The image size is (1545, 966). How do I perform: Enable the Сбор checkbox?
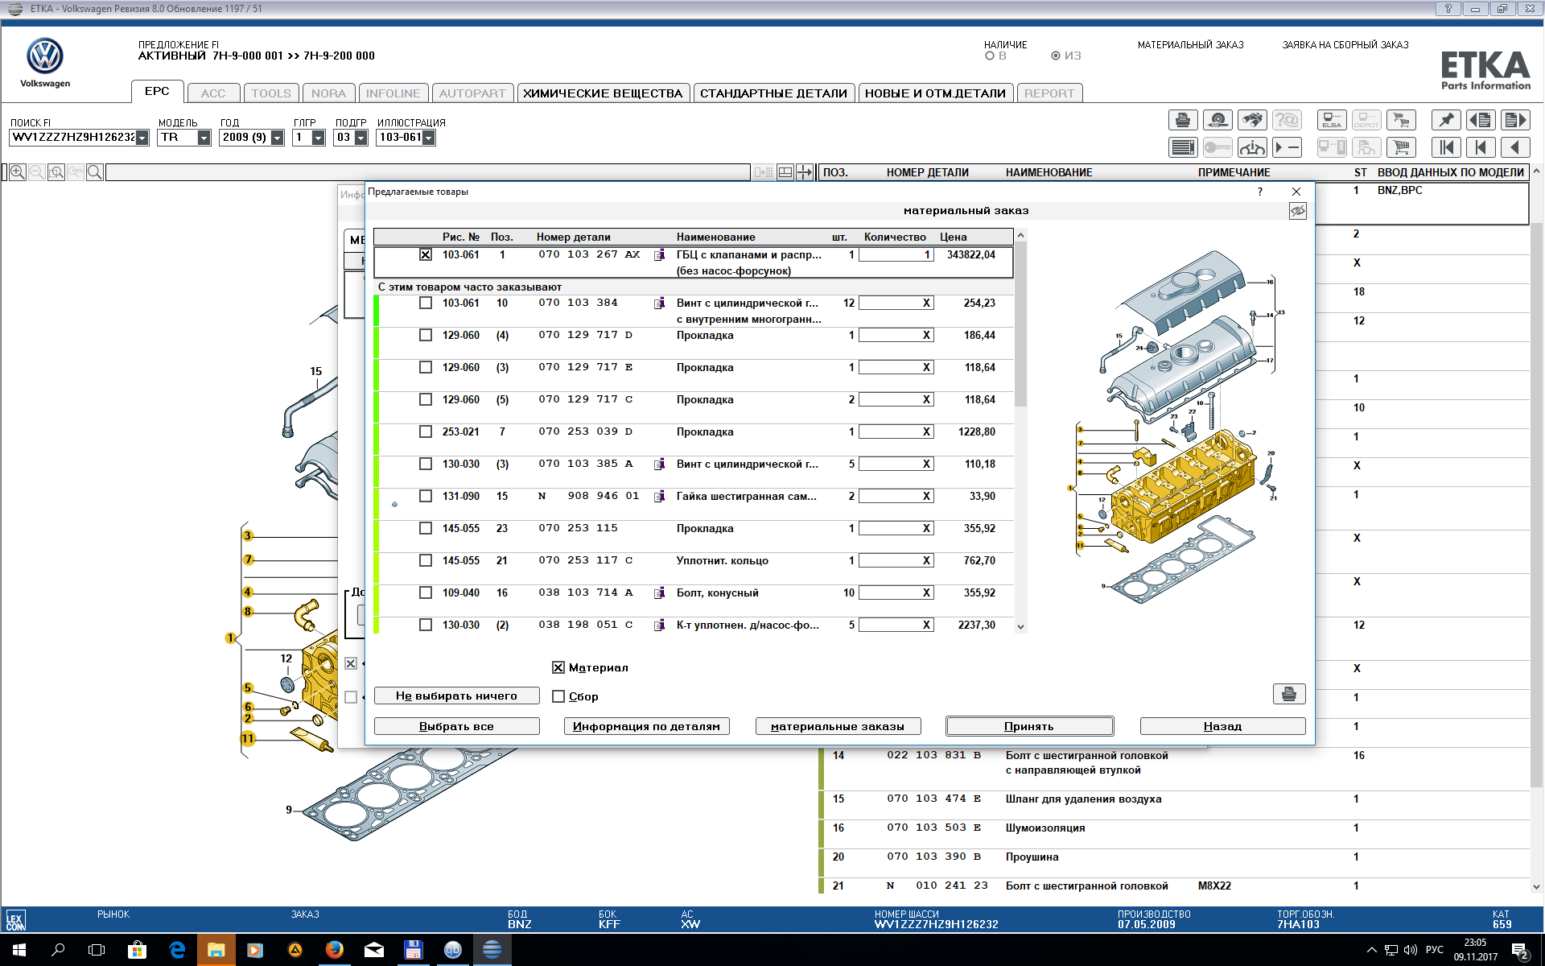pos(558,696)
